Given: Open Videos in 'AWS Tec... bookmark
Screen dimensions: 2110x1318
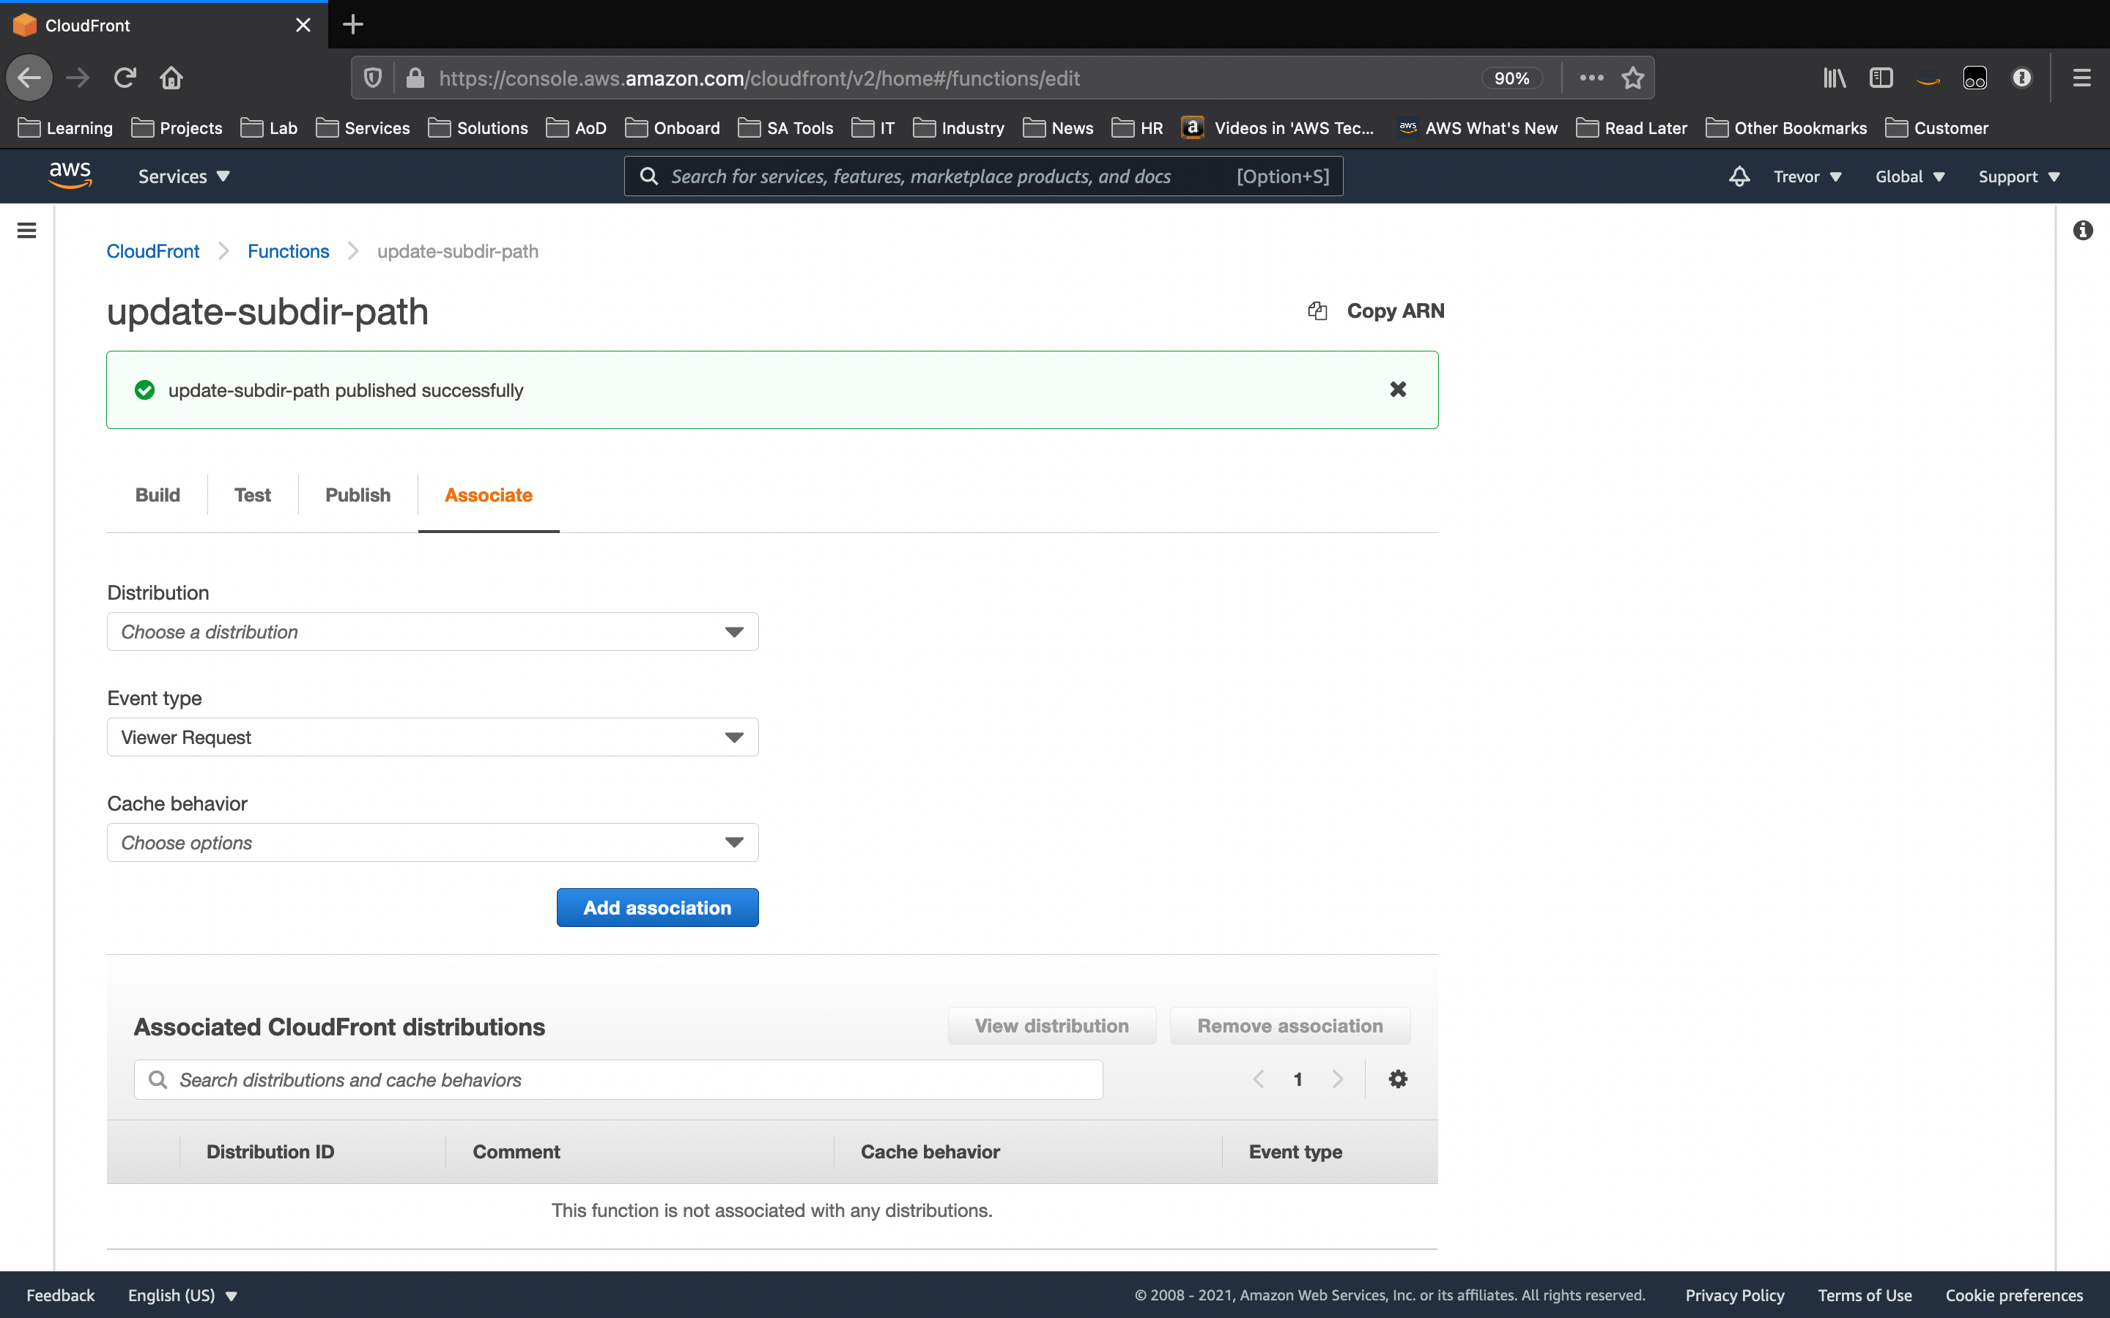Looking at the screenshot, I should [1278, 128].
